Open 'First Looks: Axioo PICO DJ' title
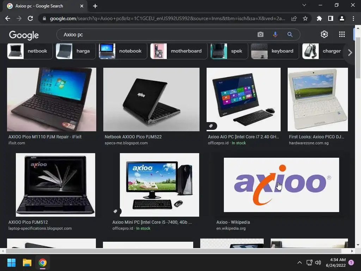 tap(317, 137)
